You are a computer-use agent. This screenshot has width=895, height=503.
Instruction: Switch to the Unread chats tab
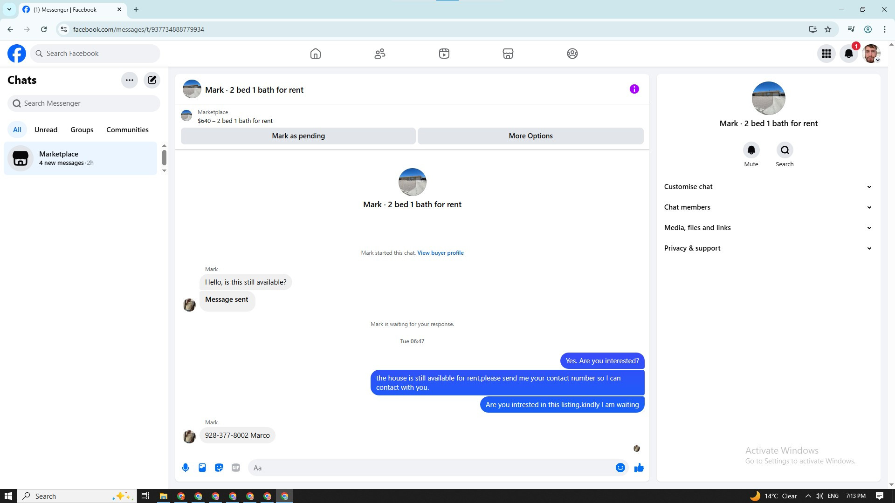click(46, 130)
